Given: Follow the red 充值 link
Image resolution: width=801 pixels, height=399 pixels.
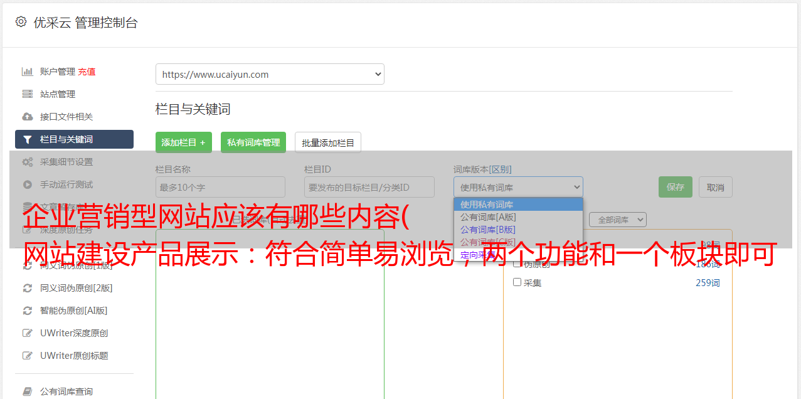Looking at the screenshot, I should [x=87, y=72].
